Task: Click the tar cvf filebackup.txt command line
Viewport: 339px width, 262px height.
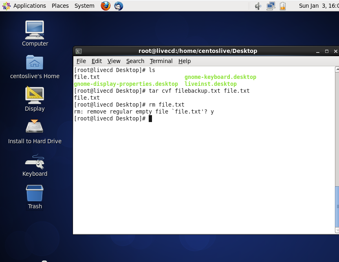Action: pyautogui.click(x=162, y=91)
